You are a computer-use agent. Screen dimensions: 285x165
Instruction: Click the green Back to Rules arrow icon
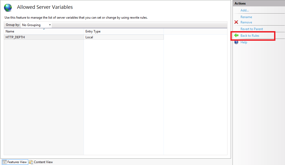tap(236, 35)
